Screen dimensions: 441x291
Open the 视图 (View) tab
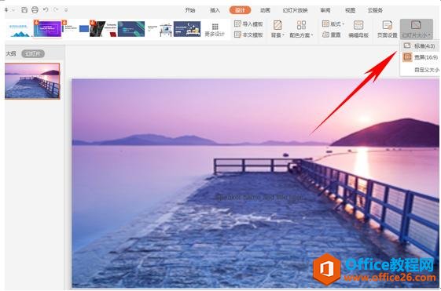pyautogui.click(x=350, y=10)
